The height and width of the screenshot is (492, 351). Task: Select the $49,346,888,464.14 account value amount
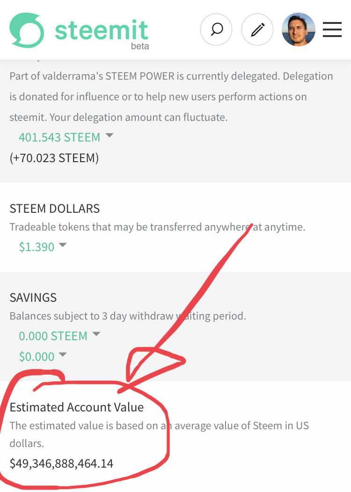(61, 463)
